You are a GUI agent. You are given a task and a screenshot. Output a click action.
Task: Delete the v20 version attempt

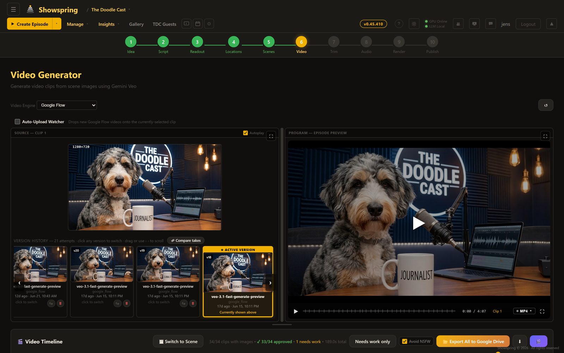click(127, 303)
